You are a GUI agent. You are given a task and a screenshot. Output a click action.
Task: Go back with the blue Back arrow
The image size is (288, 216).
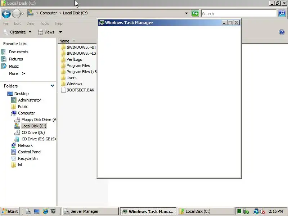(x=6, y=14)
